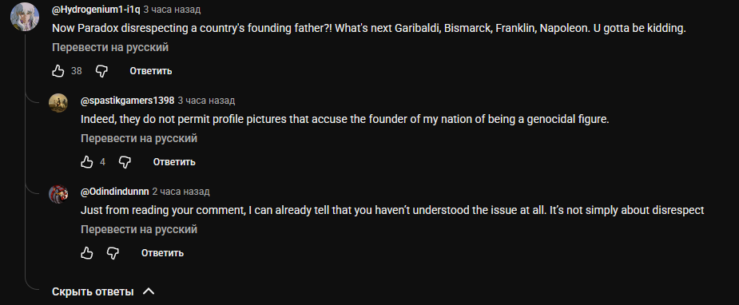Image resolution: width=739 pixels, height=305 pixels.
Task: Translate the @spastikgamers1398 reply to Russian
Action: (x=138, y=138)
